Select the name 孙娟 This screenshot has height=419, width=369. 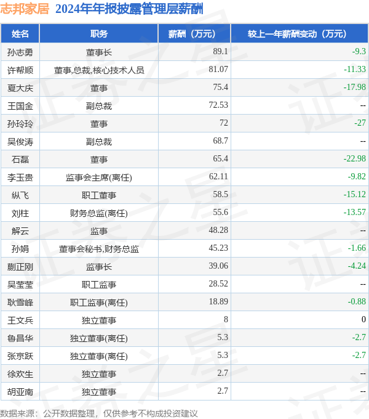pyautogui.click(x=20, y=249)
